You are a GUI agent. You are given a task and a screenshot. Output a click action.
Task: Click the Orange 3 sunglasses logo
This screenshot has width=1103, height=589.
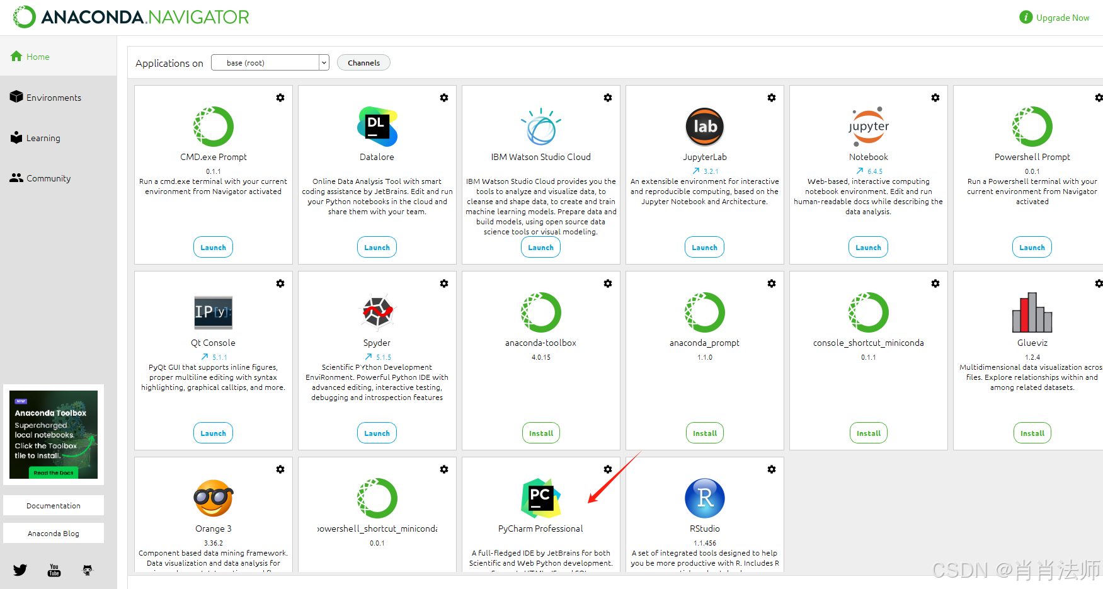click(x=214, y=498)
